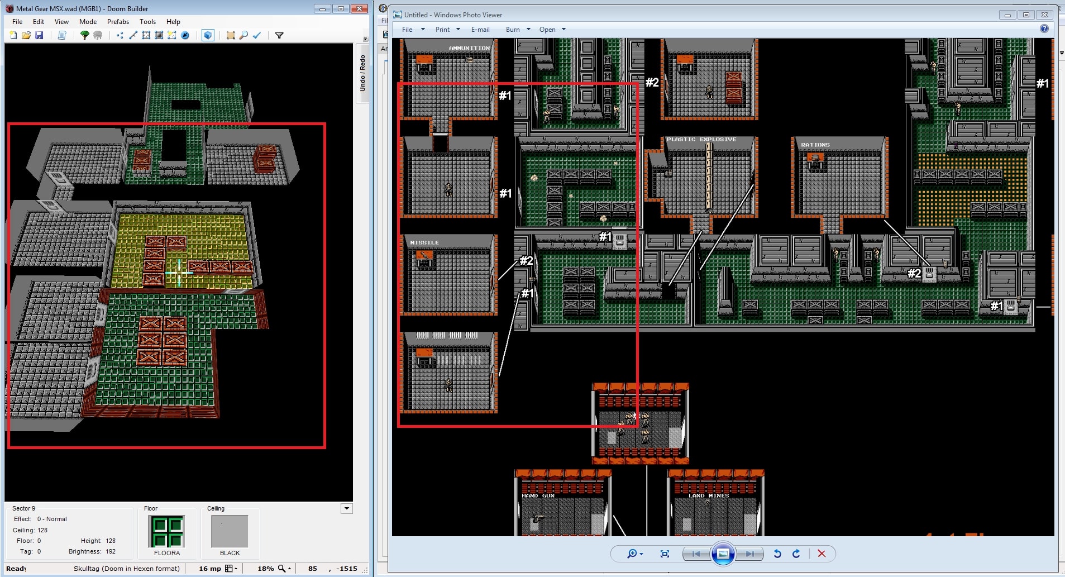Screen dimensions: 1065x577
Task: Open the things filter funnel icon
Action: tap(279, 35)
